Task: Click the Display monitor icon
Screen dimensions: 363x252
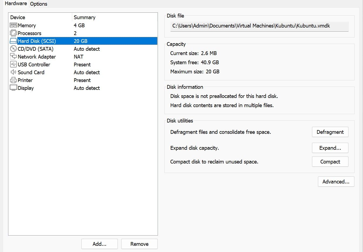Action: pos(13,88)
